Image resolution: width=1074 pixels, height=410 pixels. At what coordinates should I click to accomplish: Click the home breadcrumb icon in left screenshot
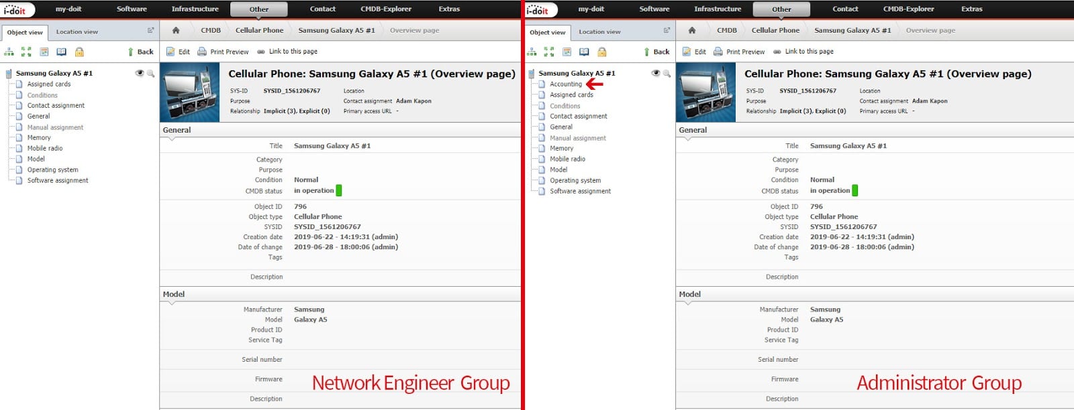click(176, 30)
